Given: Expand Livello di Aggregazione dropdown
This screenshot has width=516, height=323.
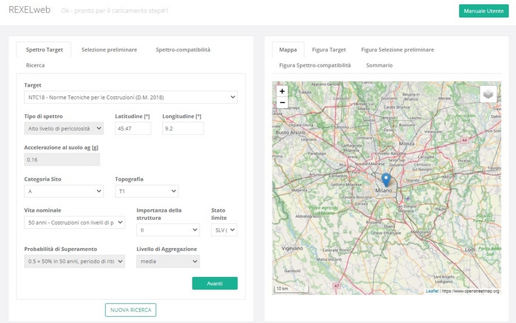Looking at the screenshot, I should click(x=168, y=261).
